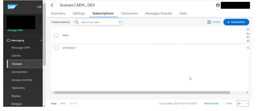This screenshot has width=259, height=111.
Task: Click the Queues | AEM_DEV title
Action: click(77, 5)
